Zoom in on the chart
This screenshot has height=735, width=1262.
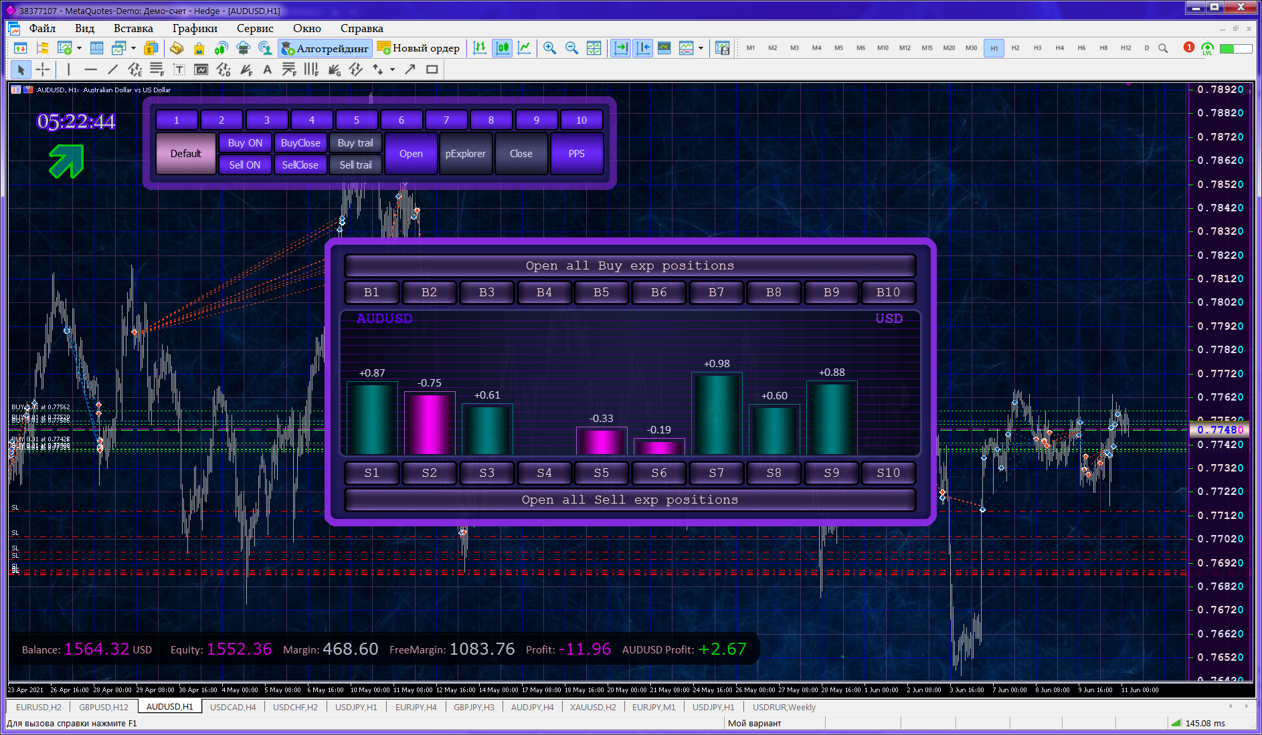(x=550, y=48)
